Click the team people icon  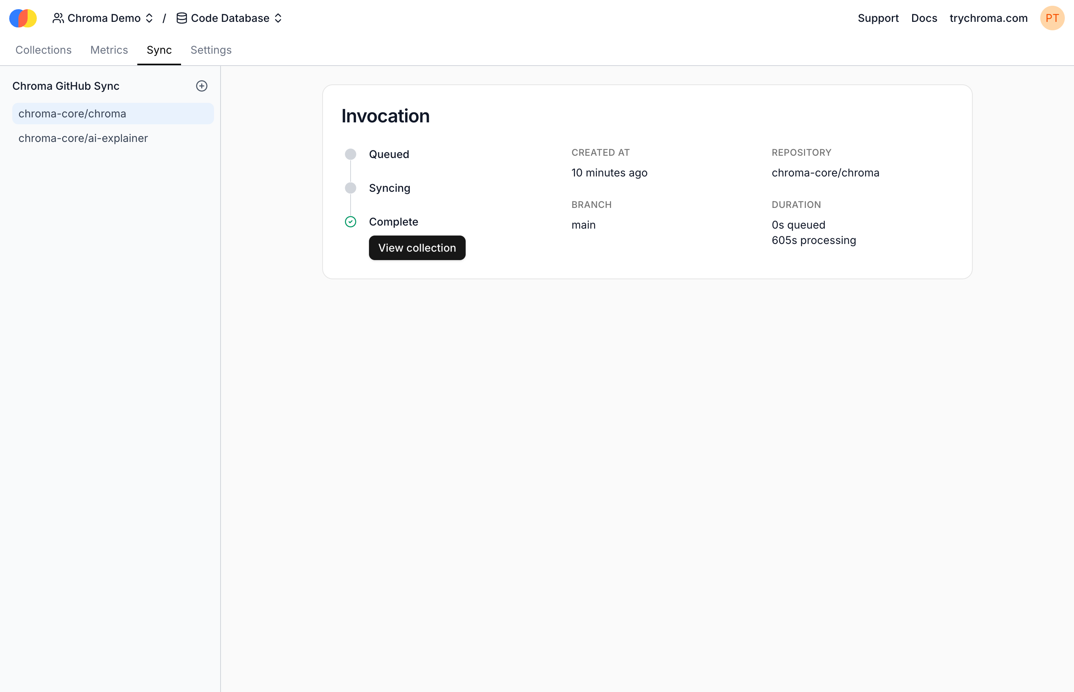point(58,18)
